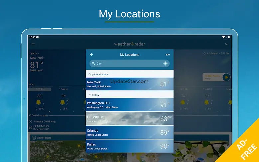Click the EDIT button
The image size is (259, 162).
point(168,55)
